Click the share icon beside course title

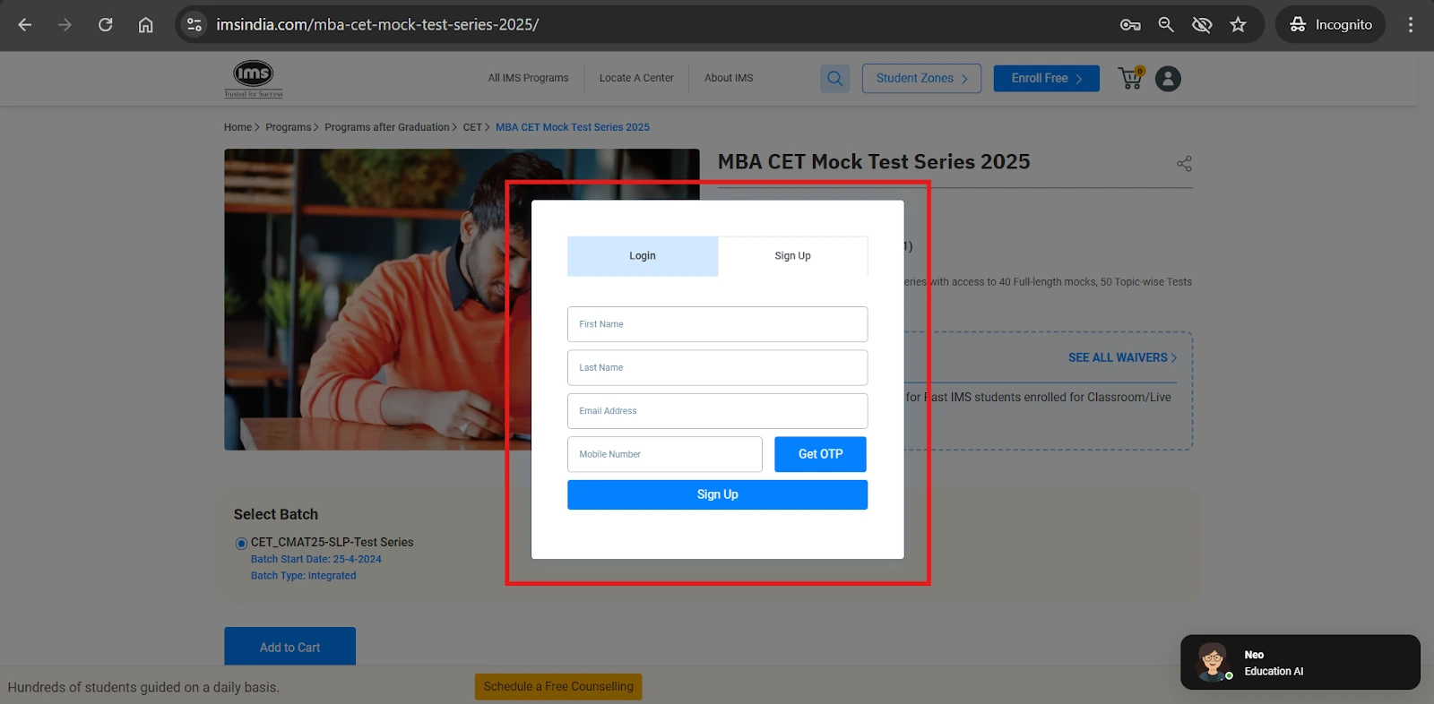(1184, 164)
